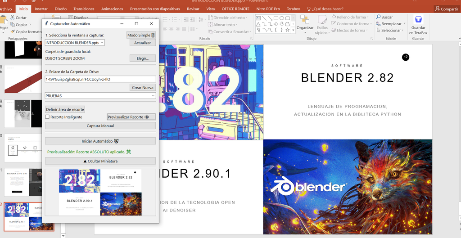This screenshot has width=461, height=238.
Task: Click Contorno de forma pen icon
Action: tap(334, 23)
